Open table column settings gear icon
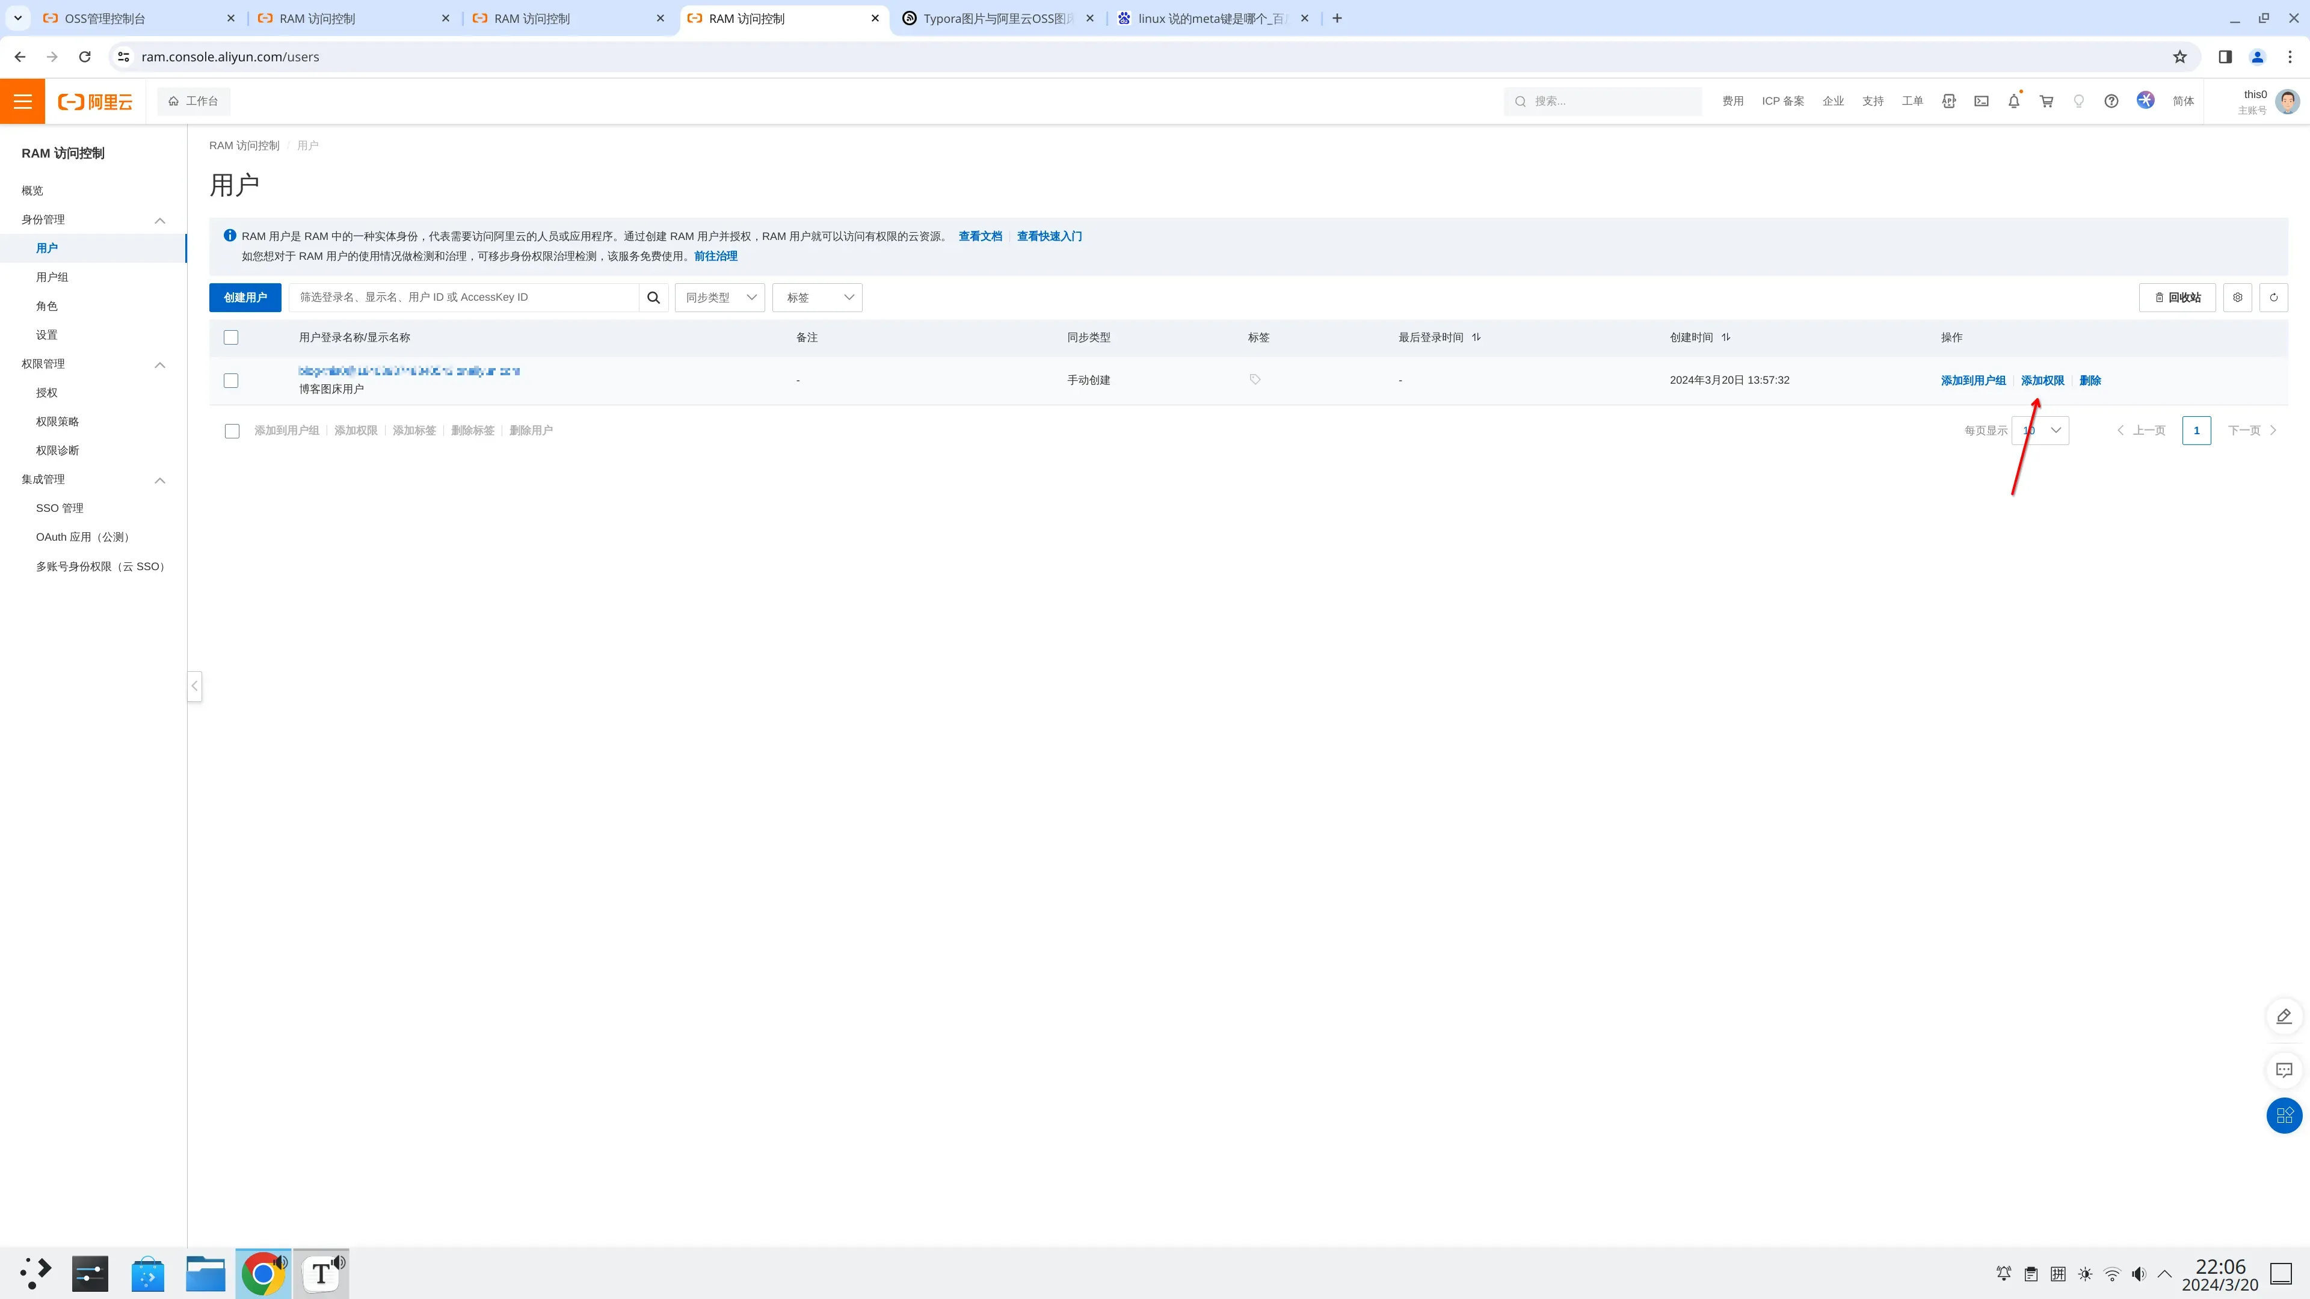The height and width of the screenshot is (1299, 2310). pos(2237,298)
